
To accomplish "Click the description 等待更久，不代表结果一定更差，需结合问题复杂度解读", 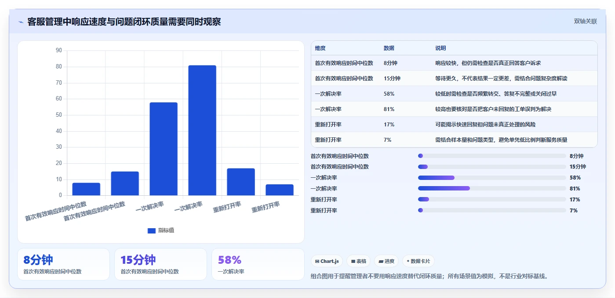I will click(x=501, y=79).
